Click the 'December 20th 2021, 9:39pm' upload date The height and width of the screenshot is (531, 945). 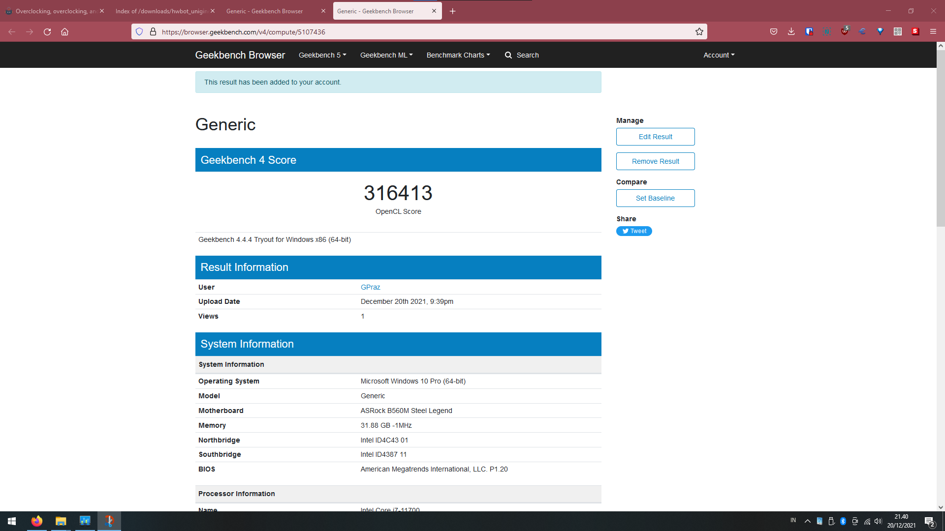[x=407, y=301]
